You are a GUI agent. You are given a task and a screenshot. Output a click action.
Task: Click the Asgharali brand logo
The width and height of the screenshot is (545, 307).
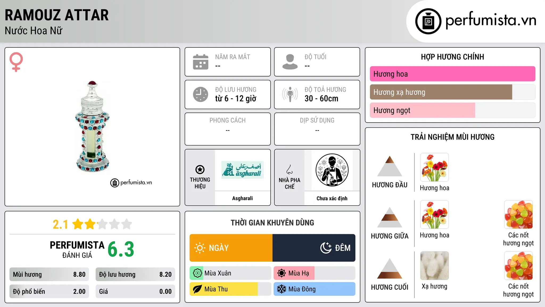point(242,170)
